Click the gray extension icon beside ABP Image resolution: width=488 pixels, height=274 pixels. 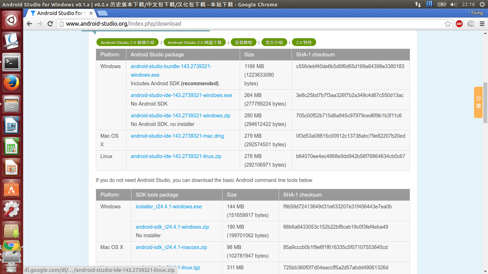pos(470,24)
